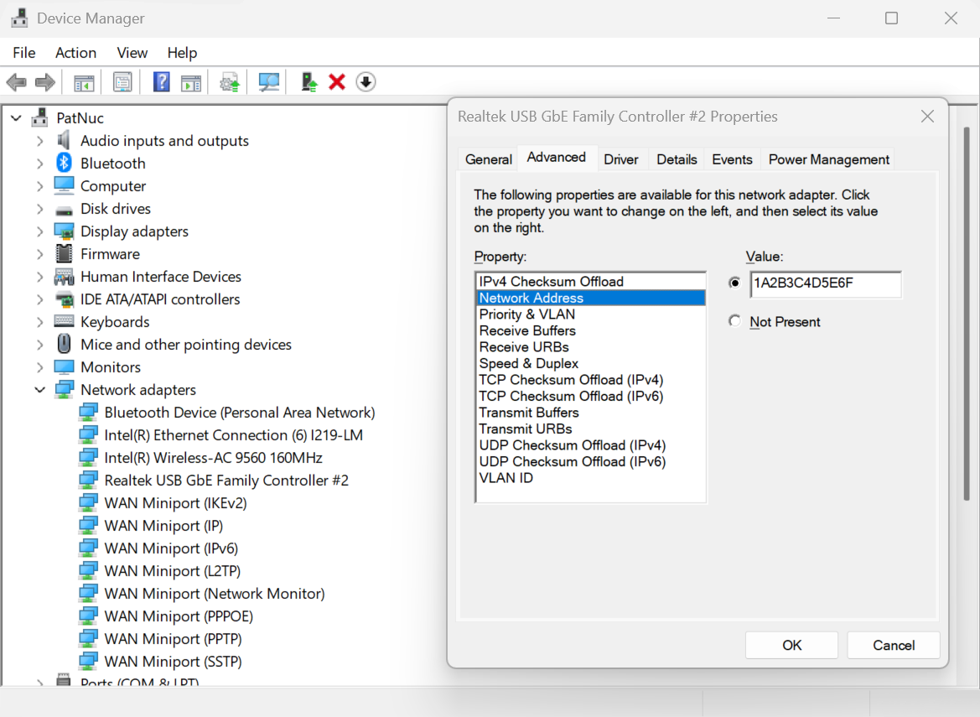
Task: Select the Value radio button
Action: 734,284
